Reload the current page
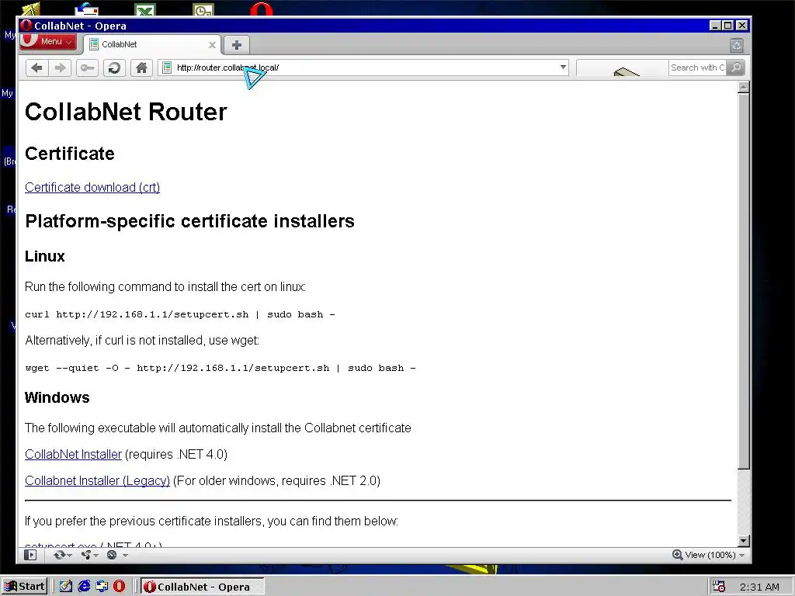Screen dimensions: 795x596 [x=115, y=68]
